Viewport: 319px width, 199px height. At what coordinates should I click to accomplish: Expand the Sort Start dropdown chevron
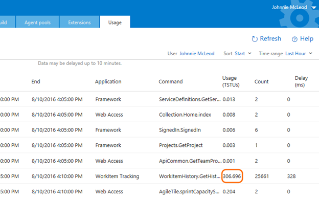(249, 53)
